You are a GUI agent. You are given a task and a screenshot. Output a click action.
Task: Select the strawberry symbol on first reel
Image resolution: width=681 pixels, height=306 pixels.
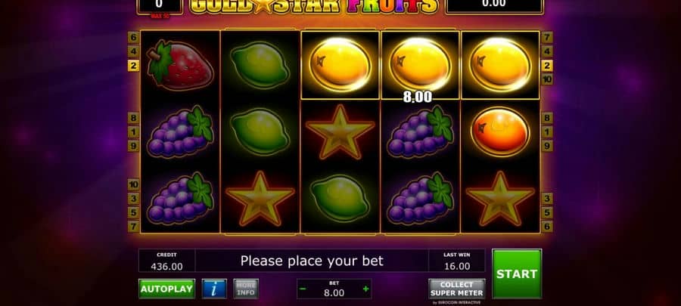(x=180, y=63)
